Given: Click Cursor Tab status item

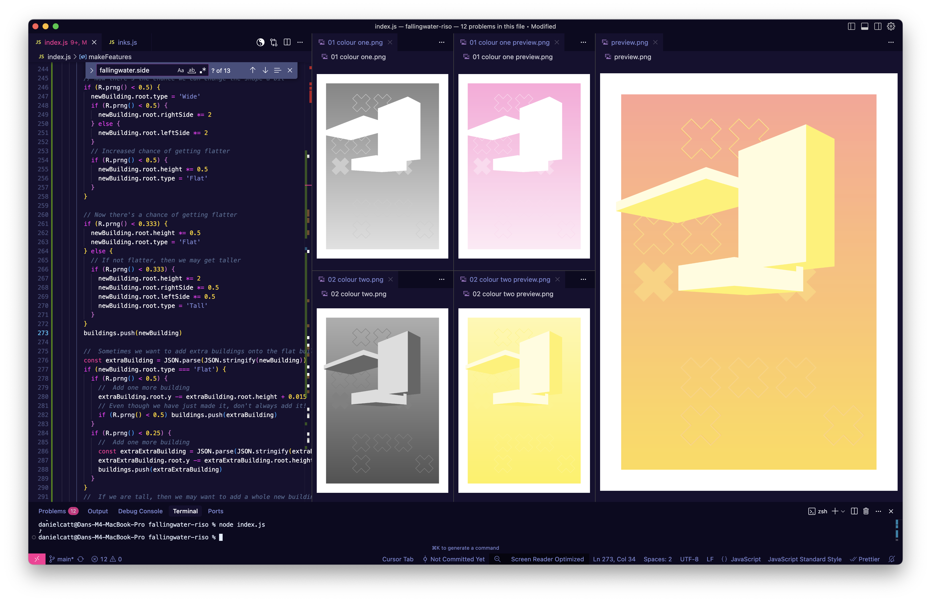Looking at the screenshot, I should pos(397,559).
